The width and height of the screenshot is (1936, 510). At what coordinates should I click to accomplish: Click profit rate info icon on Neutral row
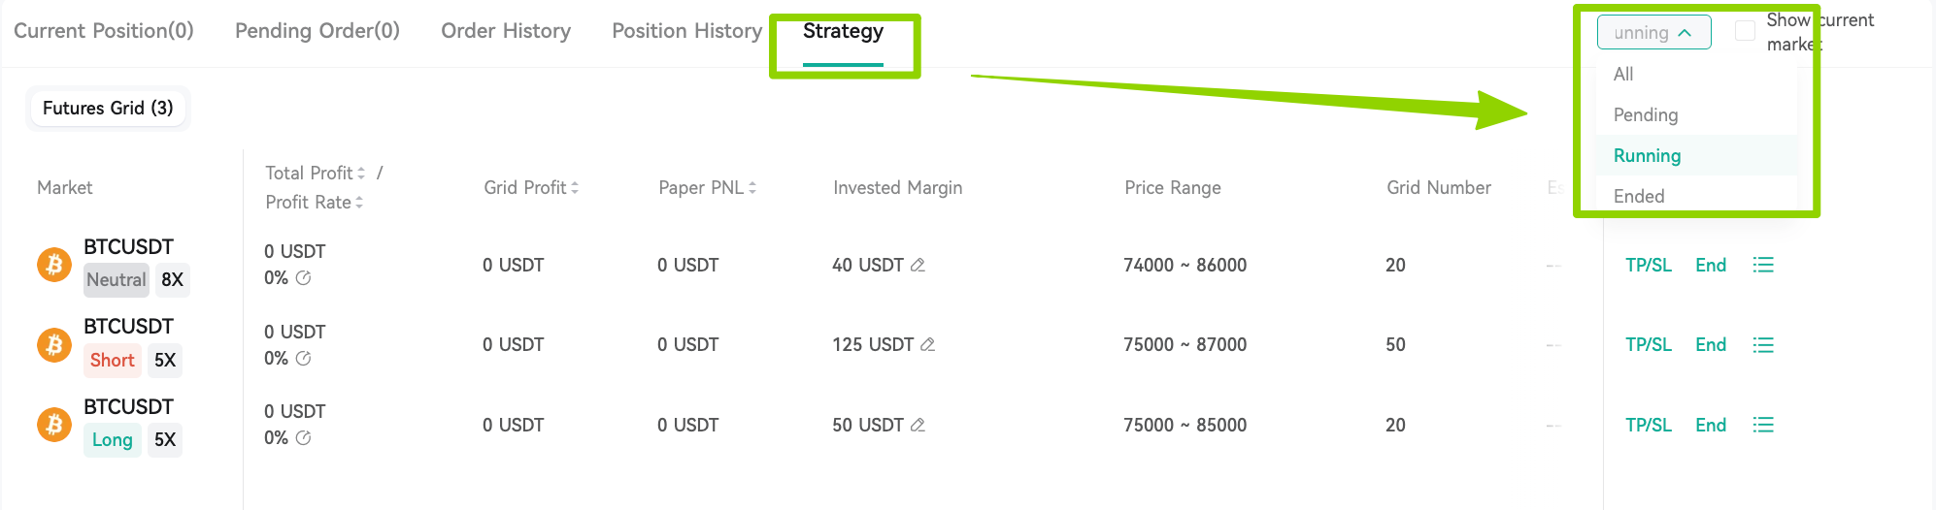pos(303,278)
